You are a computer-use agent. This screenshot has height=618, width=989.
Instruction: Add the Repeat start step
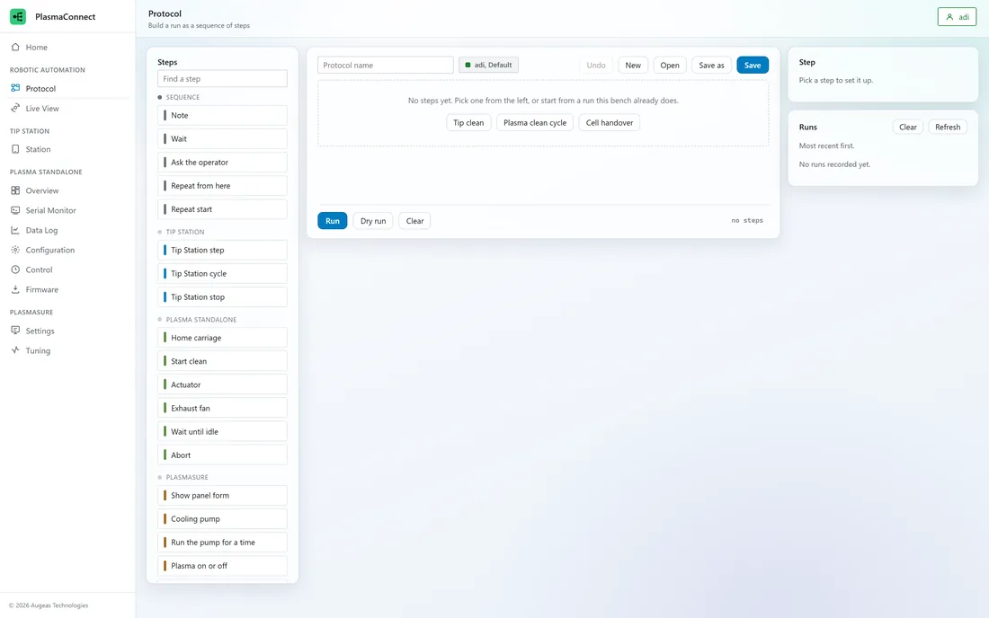[x=222, y=209]
